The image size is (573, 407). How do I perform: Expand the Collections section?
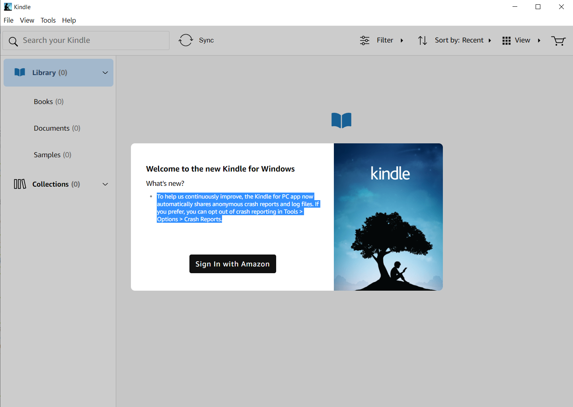click(105, 184)
